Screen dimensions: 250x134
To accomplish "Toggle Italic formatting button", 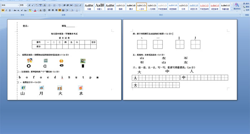I will click(x=6, y=10).
